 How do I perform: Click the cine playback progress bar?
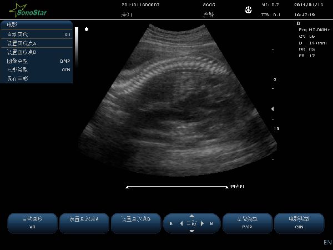click(x=176, y=187)
